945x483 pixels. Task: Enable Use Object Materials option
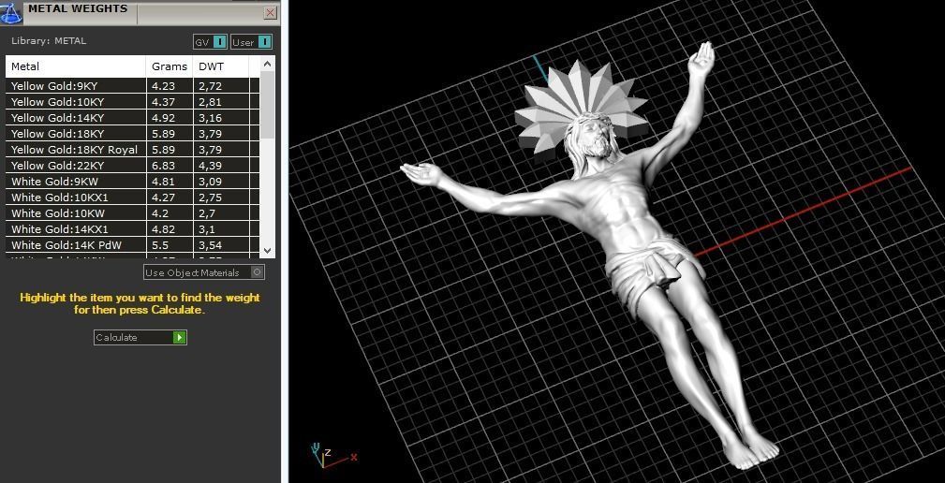(x=258, y=272)
